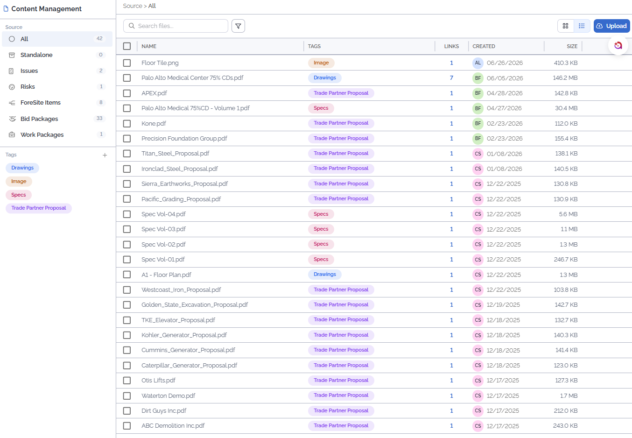Click CS avatar on Spec Vol-04.pdf row
The height and width of the screenshot is (438, 632).
click(x=478, y=214)
